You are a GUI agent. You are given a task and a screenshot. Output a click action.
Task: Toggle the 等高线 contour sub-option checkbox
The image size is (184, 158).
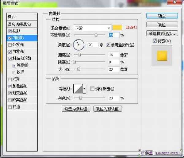tap(14, 66)
